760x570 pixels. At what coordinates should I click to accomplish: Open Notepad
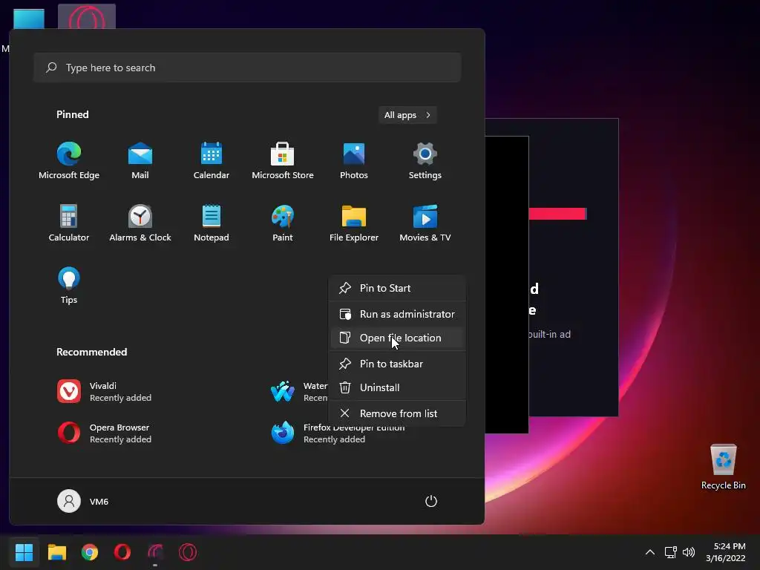click(x=212, y=223)
